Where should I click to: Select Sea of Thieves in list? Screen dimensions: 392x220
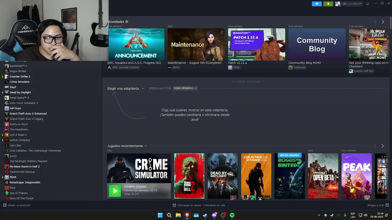tap(19, 193)
